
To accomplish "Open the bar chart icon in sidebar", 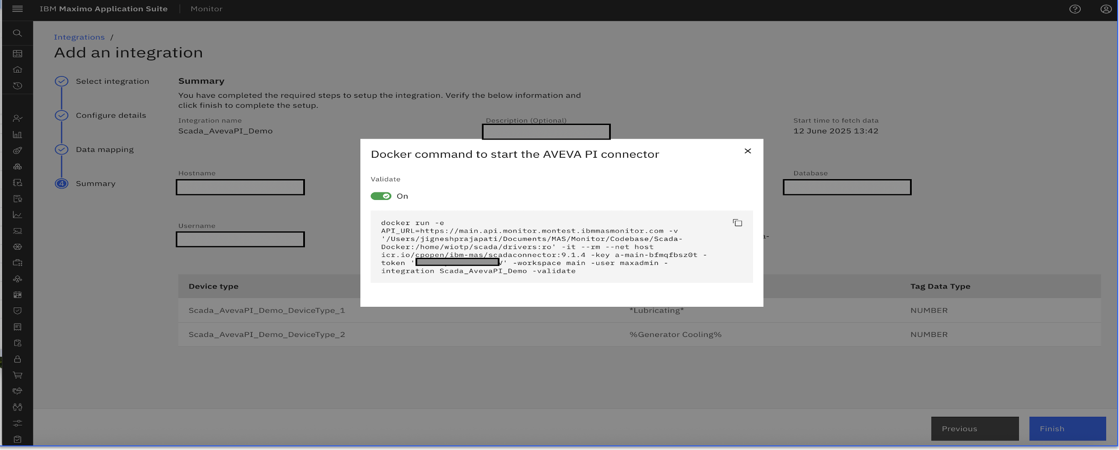I will pyautogui.click(x=17, y=135).
